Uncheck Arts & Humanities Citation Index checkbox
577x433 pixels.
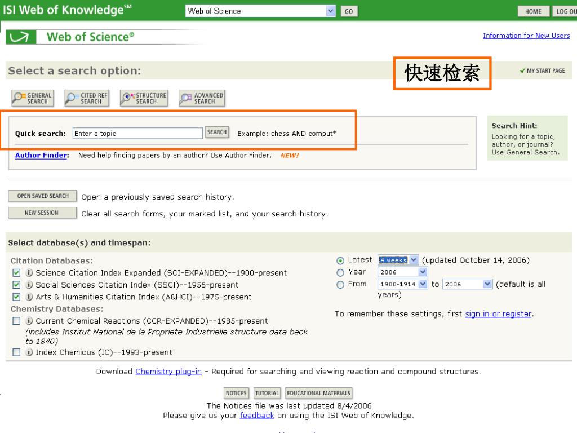16,297
